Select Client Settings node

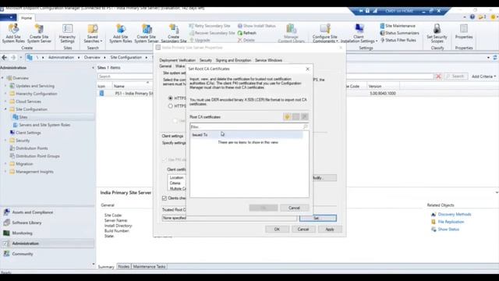pos(25,133)
